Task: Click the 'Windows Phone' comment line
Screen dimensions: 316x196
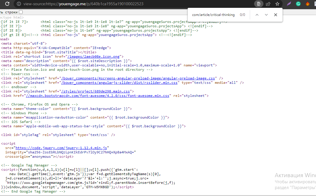Action: pyautogui.click(x=24, y=113)
